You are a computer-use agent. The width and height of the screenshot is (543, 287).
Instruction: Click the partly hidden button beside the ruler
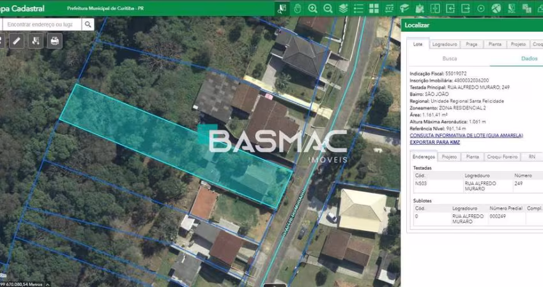(2, 41)
